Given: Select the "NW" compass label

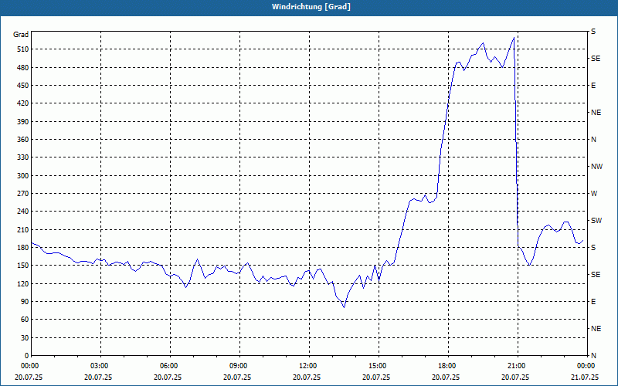Looking at the screenshot, I should (x=596, y=167).
